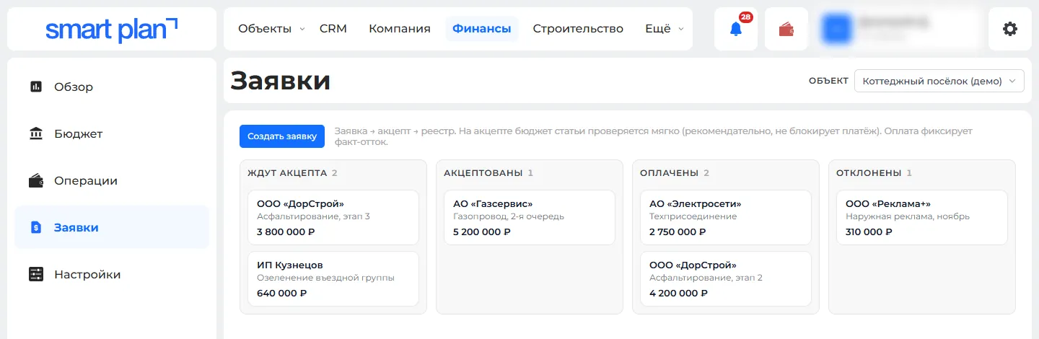This screenshot has height=339, width=1039.
Task: Open the ИП Кузнецов request card
Action: pos(333,279)
